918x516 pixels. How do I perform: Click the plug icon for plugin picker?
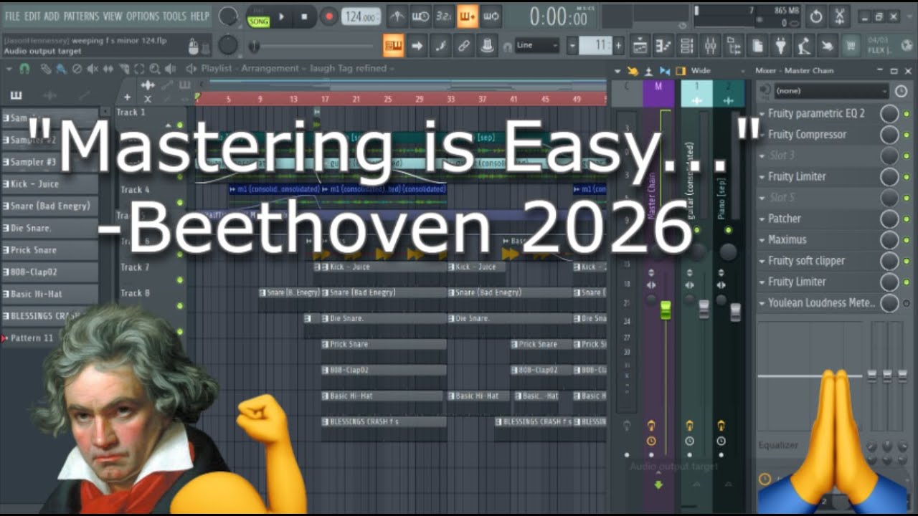click(x=781, y=46)
